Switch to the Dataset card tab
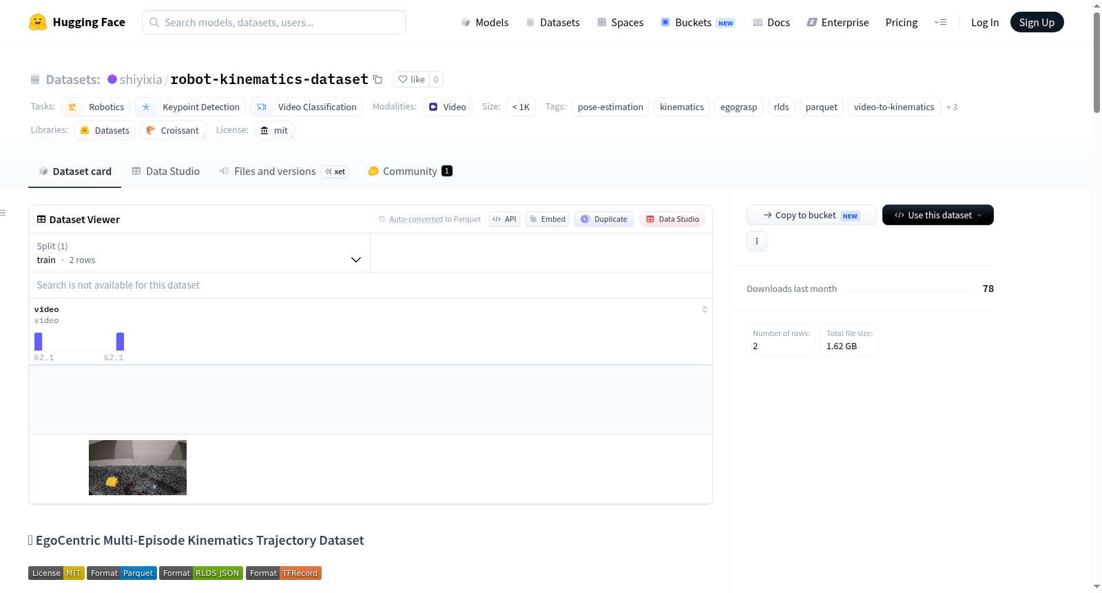 (x=75, y=171)
